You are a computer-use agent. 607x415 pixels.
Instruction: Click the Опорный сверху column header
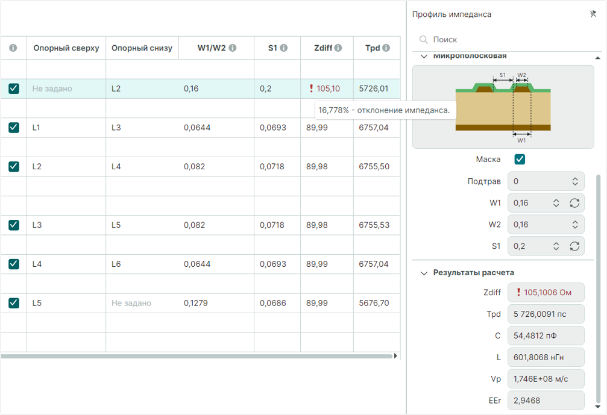click(x=66, y=48)
